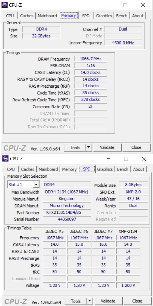The image size is (153, 306).
Task: Click Validate button in the bottom window
Action: [108, 301]
